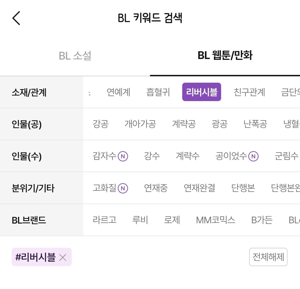300x289 pixels.
Task: Toggle the 연예계 keyword filter
Action: (x=118, y=92)
